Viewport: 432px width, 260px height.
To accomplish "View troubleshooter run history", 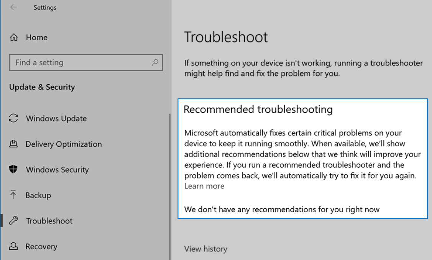I will click(x=205, y=249).
